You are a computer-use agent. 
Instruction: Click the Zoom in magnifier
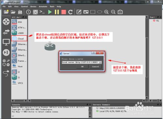point(106,12)
